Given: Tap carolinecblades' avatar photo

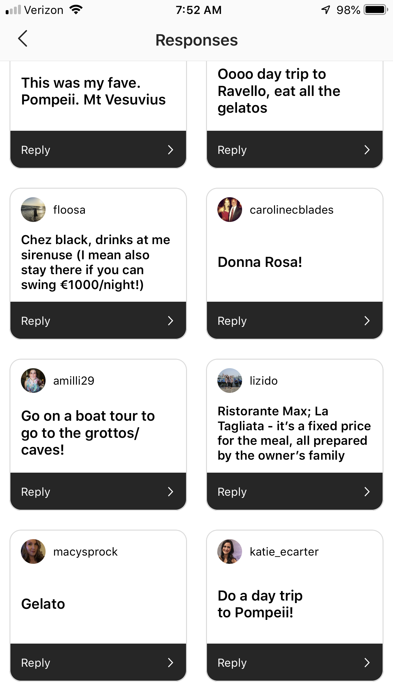Looking at the screenshot, I should click(230, 210).
